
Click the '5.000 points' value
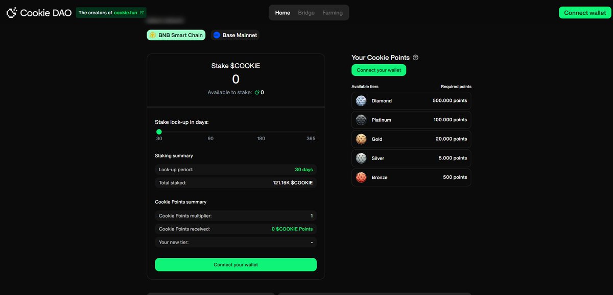[x=453, y=158]
